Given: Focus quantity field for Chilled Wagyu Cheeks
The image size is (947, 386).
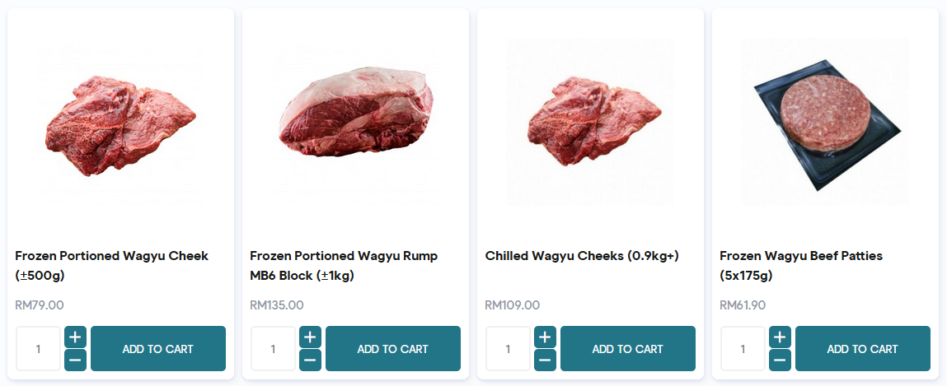Looking at the screenshot, I should (508, 349).
